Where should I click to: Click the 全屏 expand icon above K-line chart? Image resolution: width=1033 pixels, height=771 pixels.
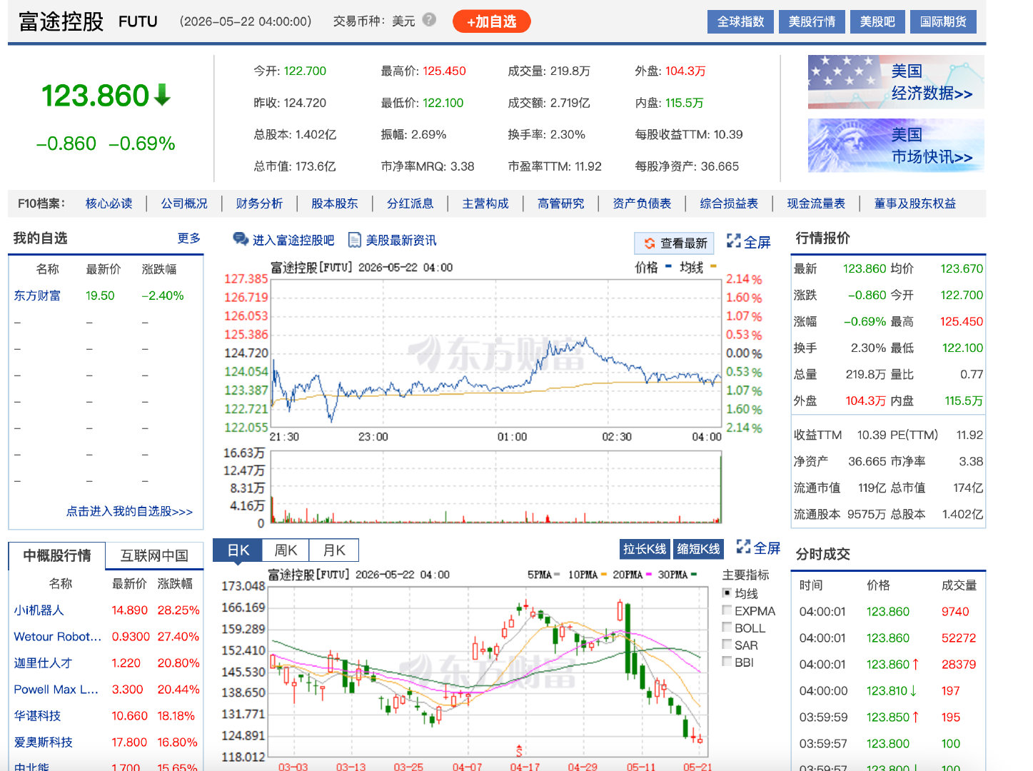click(x=743, y=547)
